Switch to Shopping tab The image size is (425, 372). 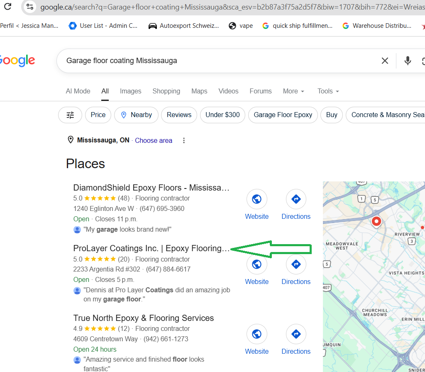pos(166,91)
